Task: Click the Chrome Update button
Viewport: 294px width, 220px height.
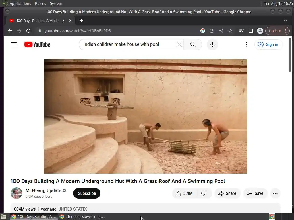Action: 275,31
